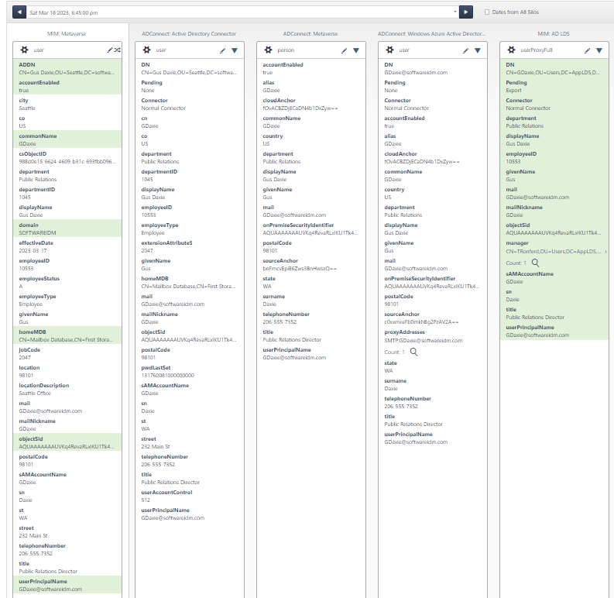Click magnifier next to manager Count: 1
Screen dimensions: 614x598
click(x=535, y=263)
